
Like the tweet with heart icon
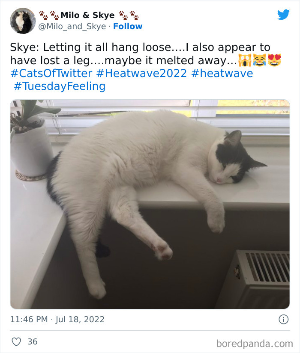point(16,341)
